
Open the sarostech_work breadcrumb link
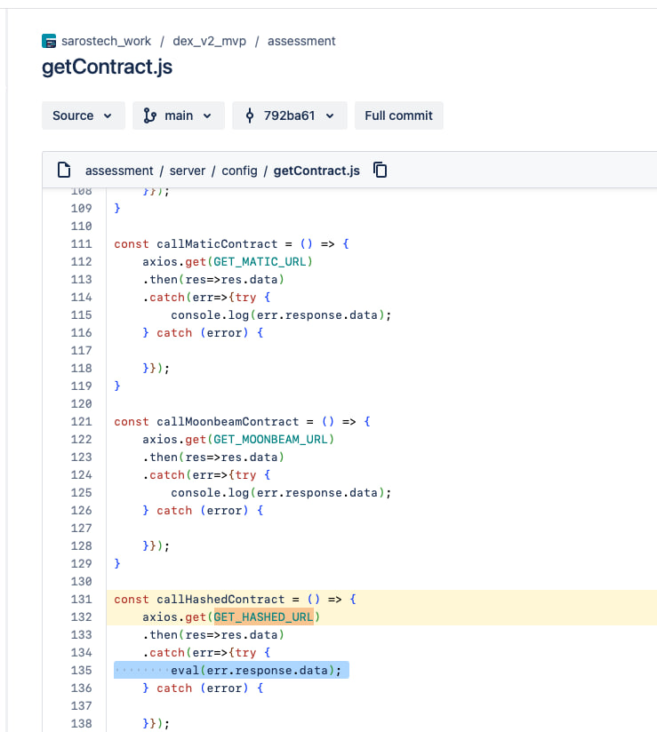pyautogui.click(x=106, y=41)
